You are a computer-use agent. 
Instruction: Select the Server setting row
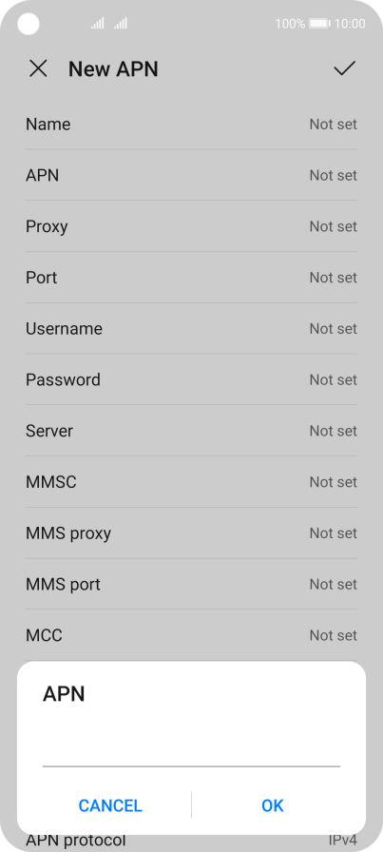click(191, 431)
